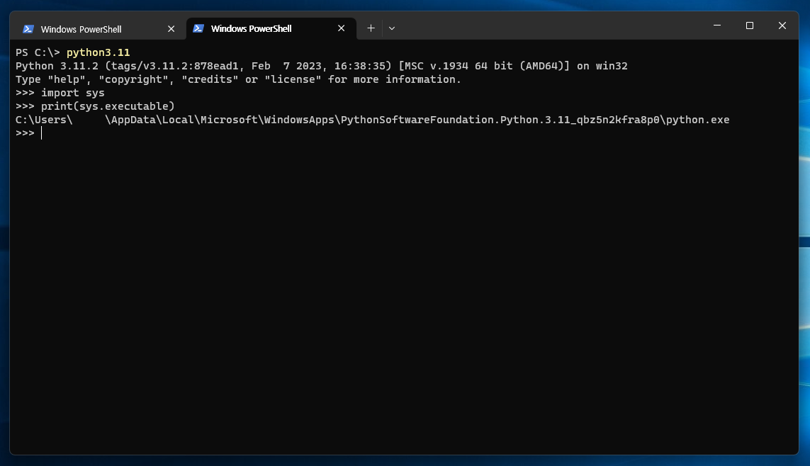Select the active second Windows PowerShell tab
The height and width of the screenshot is (466, 810).
click(x=271, y=28)
